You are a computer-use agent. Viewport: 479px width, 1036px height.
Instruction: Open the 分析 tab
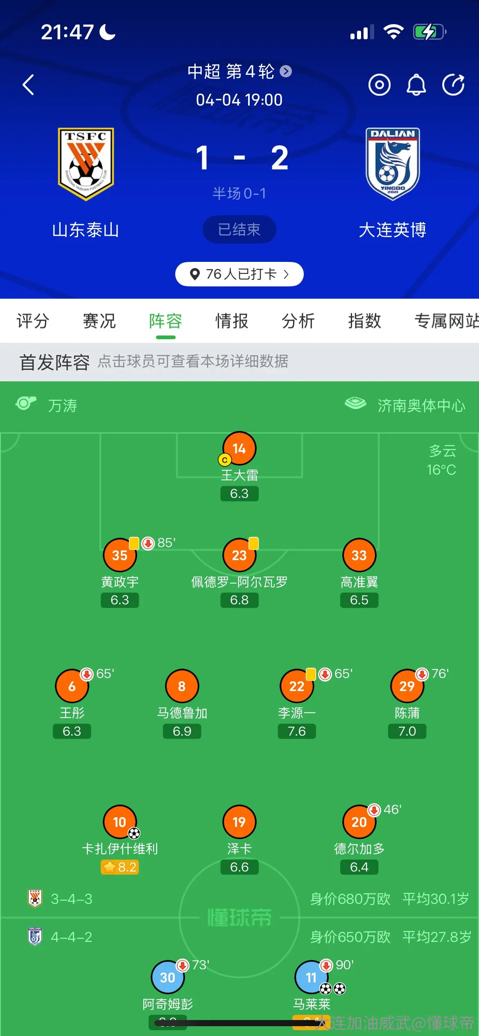[298, 321]
